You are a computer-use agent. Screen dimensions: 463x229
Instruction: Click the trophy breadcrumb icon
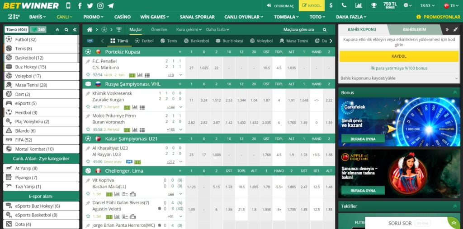[119, 29]
